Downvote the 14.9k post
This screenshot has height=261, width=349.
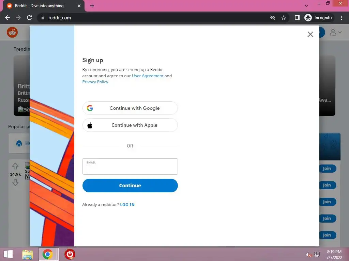(x=15, y=182)
